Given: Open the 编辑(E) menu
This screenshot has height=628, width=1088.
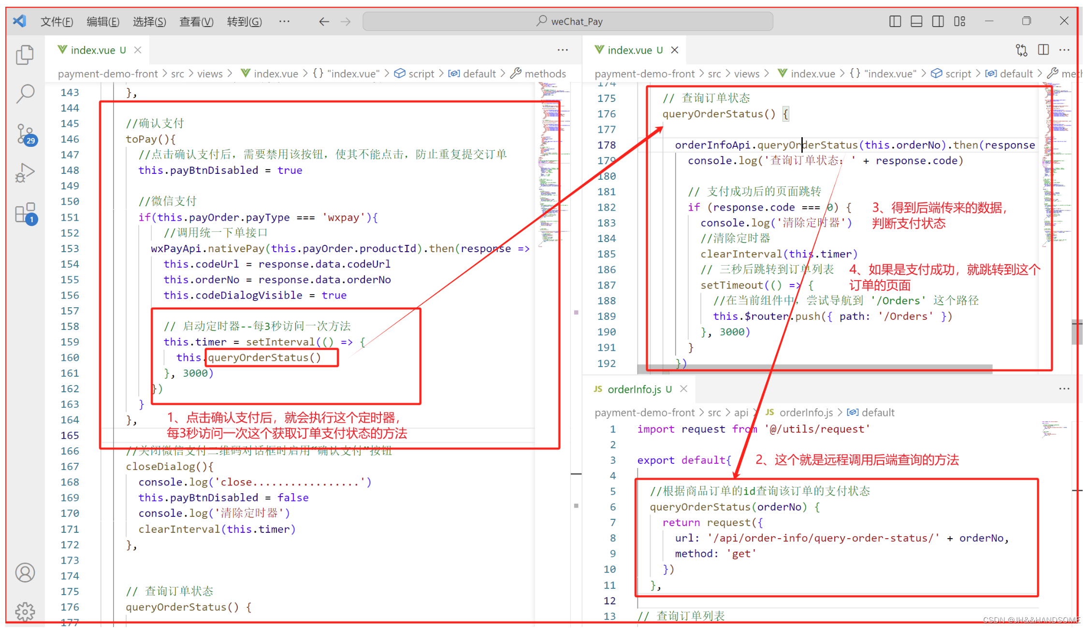Looking at the screenshot, I should [x=103, y=22].
